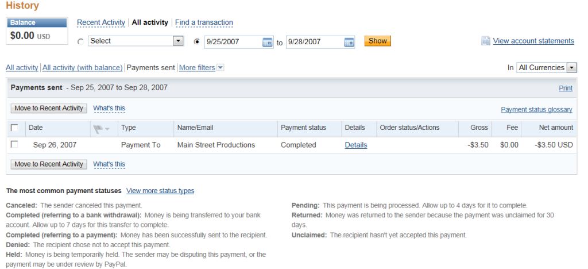This screenshot has width=588, height=269.
Task: Click the top Move to Recent Activity button
Action: 48,108
